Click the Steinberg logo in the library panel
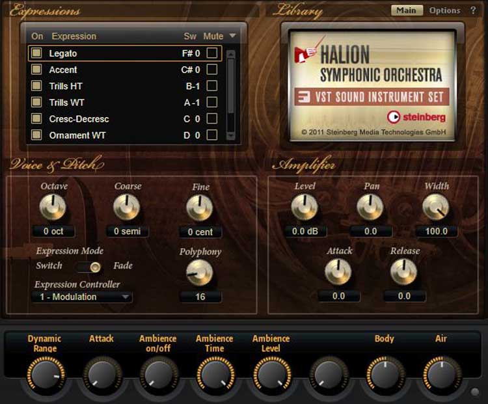The width and height of the screenshot is (488, 404). [416, 117]
